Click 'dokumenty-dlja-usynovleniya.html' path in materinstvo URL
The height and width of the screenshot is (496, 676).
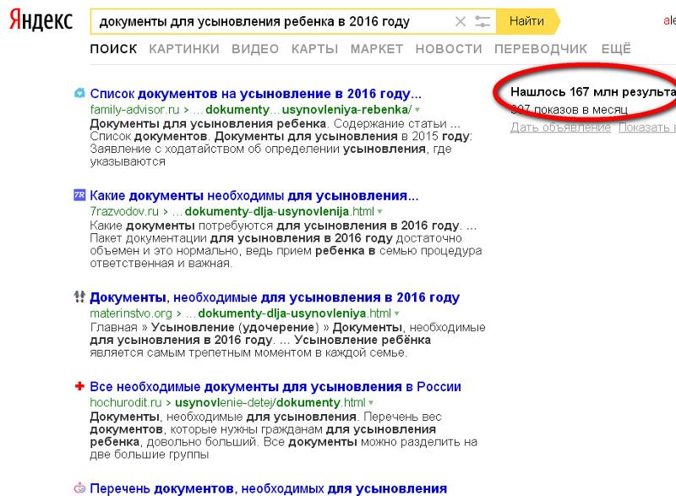tap(294, 313)
